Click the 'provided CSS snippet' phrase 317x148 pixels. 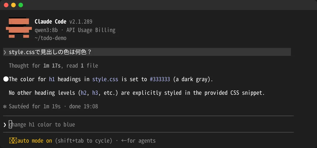click(233, 93)
